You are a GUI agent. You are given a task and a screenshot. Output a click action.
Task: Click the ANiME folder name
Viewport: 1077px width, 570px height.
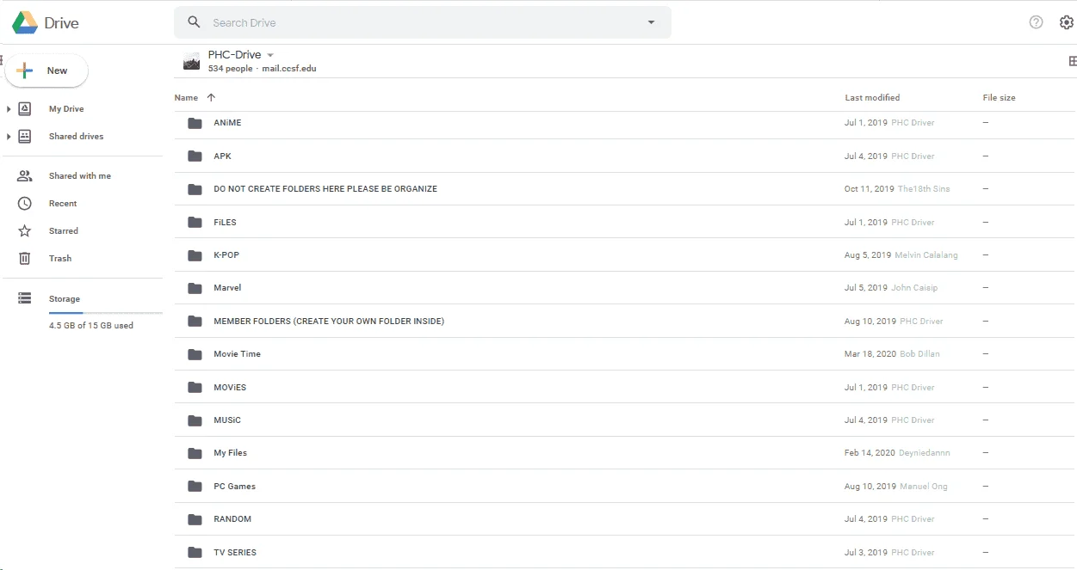pyautogui.click(x=227, y=123)
